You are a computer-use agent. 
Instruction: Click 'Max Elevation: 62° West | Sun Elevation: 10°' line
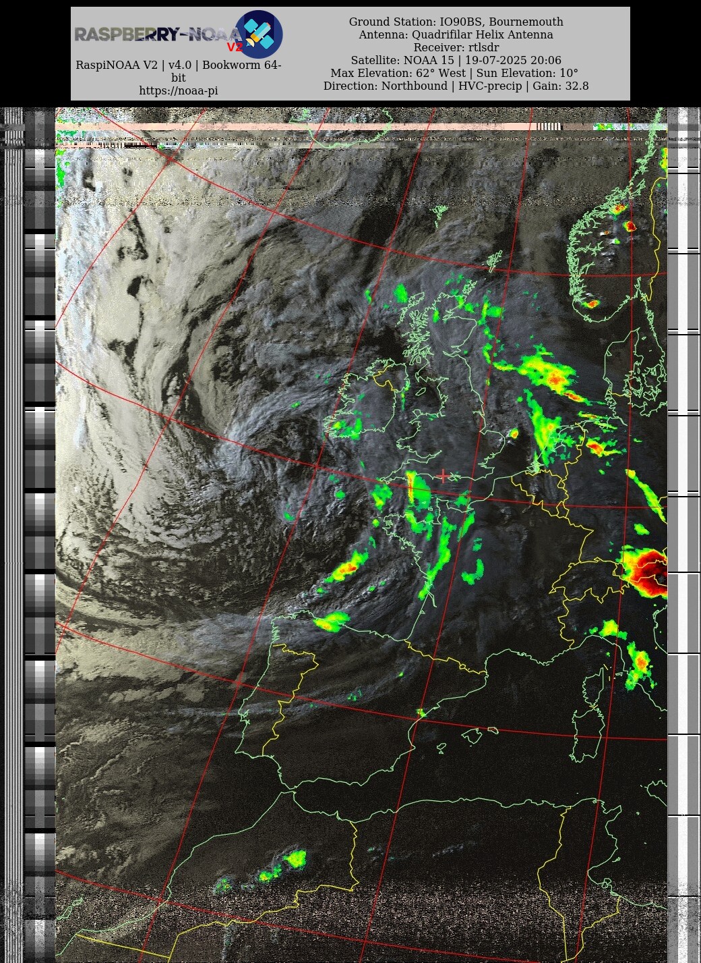pyautogui.click(x=454, y=73)
